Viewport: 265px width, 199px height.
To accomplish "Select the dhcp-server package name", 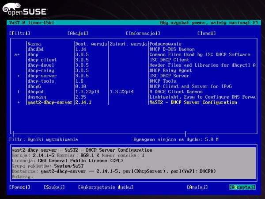I will point(42,76).
